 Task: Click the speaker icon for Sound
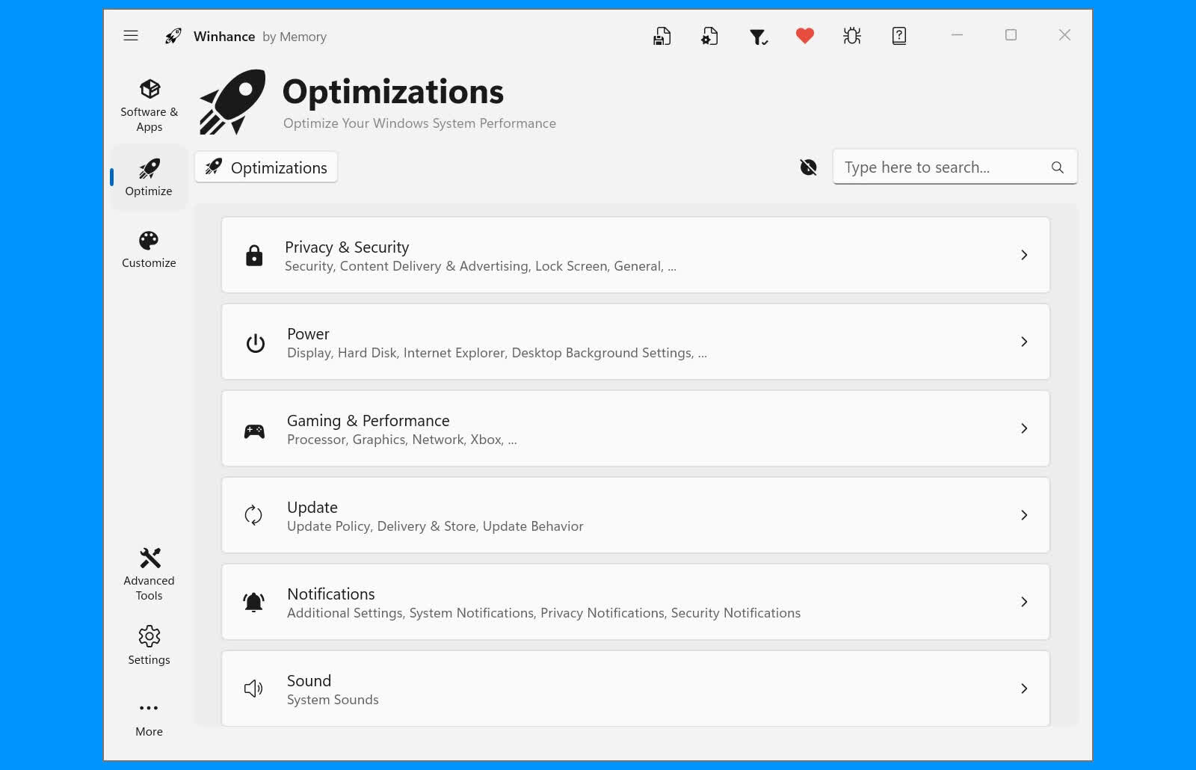tap(253, 689)
